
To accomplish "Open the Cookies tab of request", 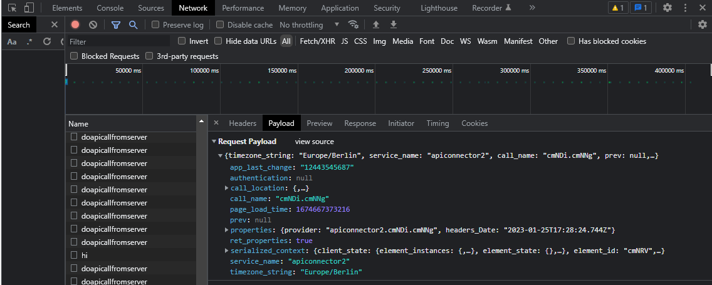I will tap(474, 123).
